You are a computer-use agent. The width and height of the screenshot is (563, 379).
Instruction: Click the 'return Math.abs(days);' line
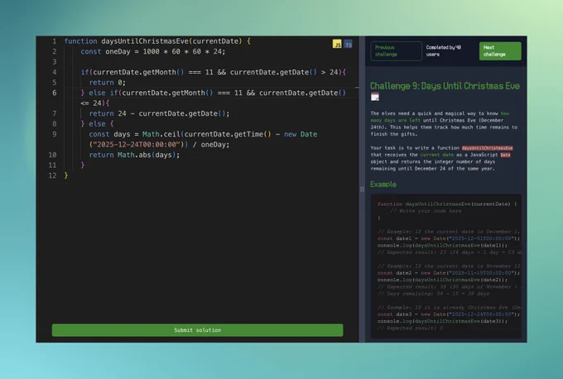click(134, 155)
